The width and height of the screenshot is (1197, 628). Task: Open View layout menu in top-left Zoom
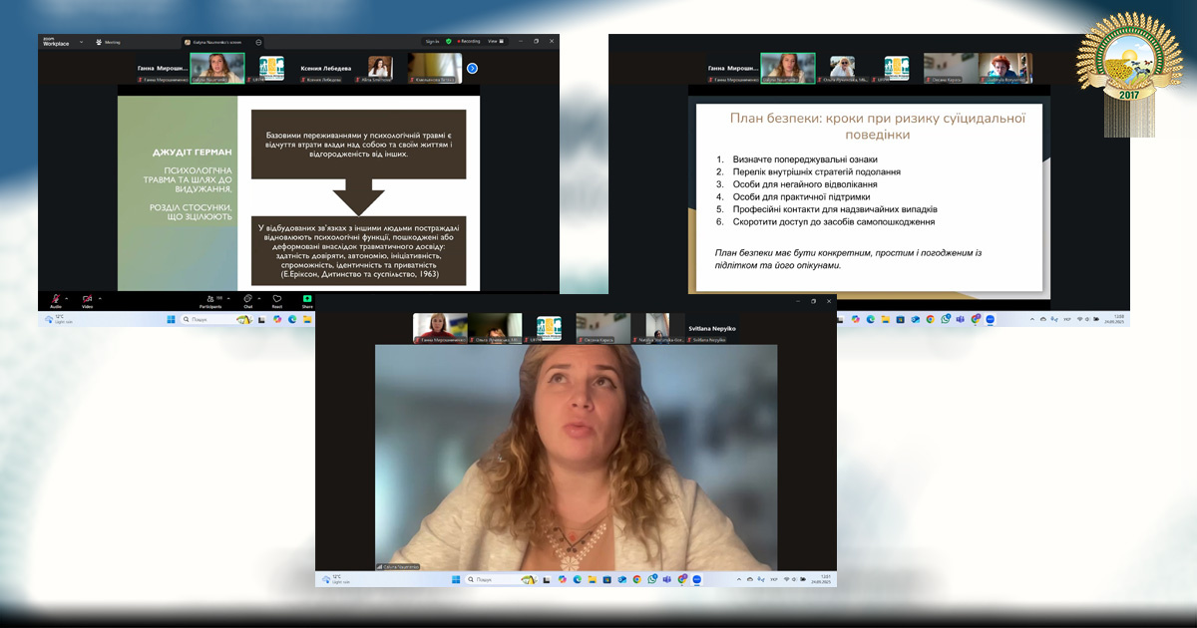[x=496, y=41]
